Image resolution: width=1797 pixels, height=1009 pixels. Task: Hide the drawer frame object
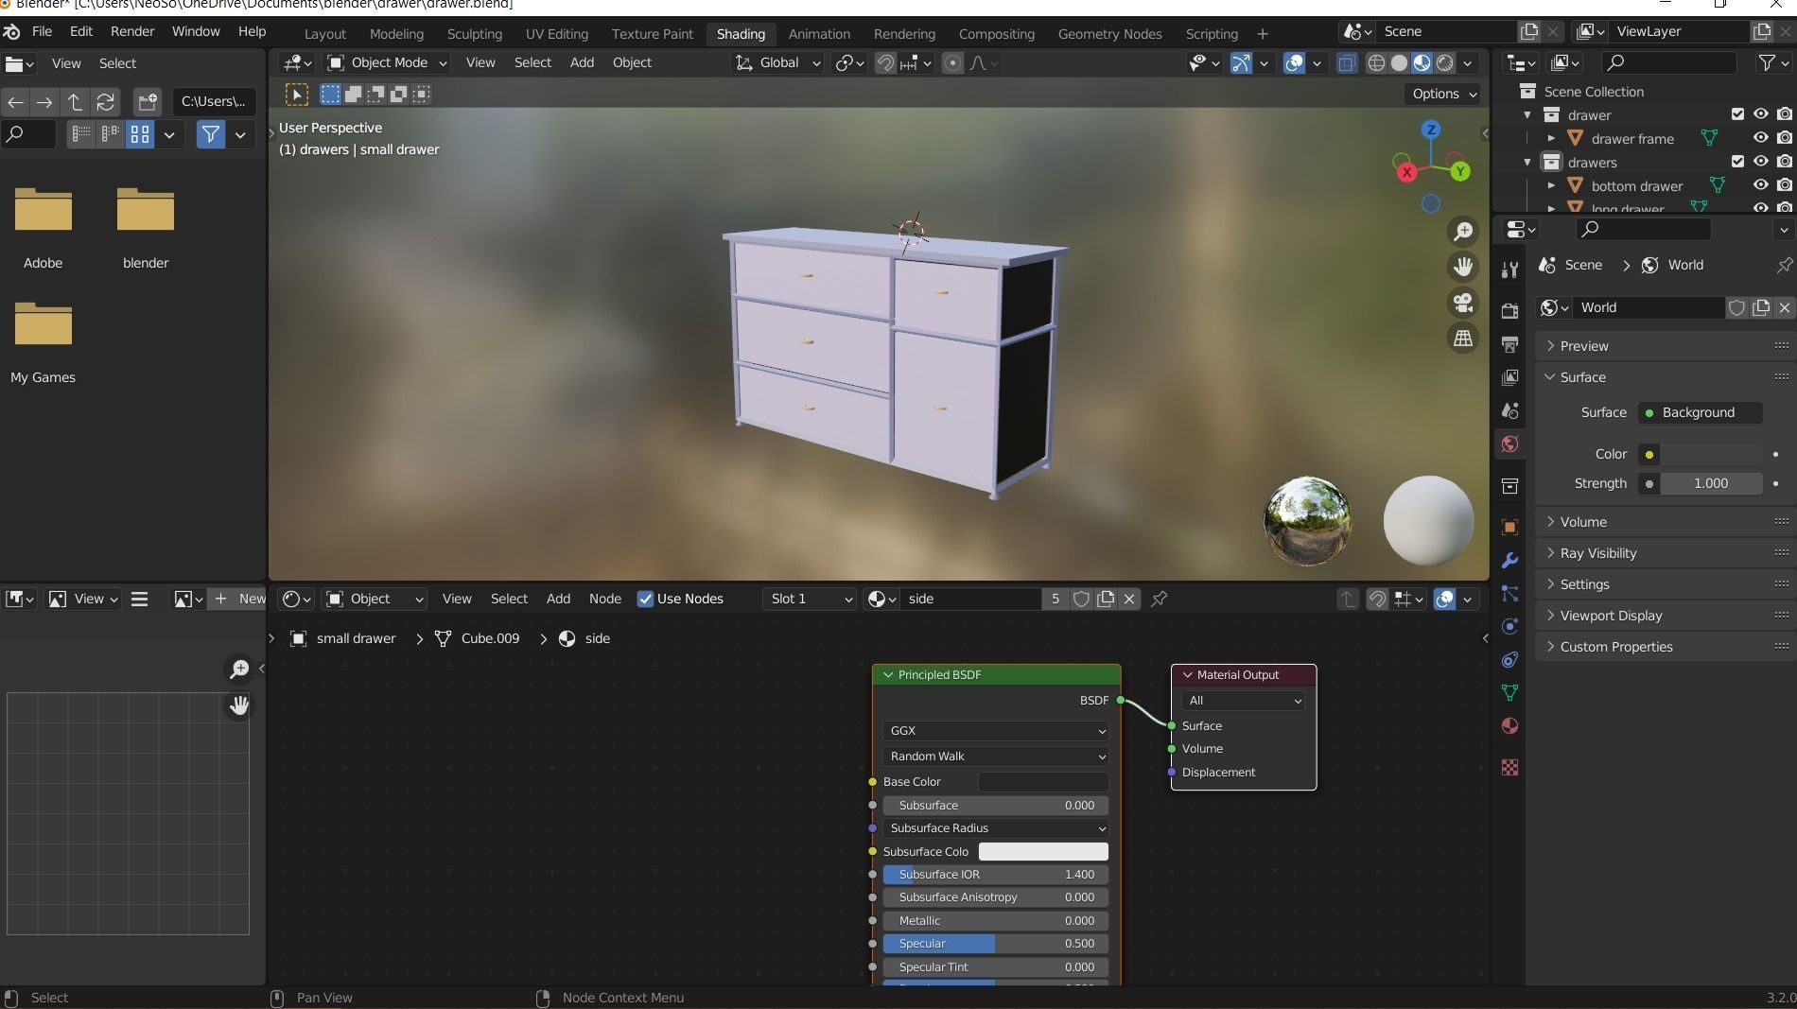[x=1760, y=138]
